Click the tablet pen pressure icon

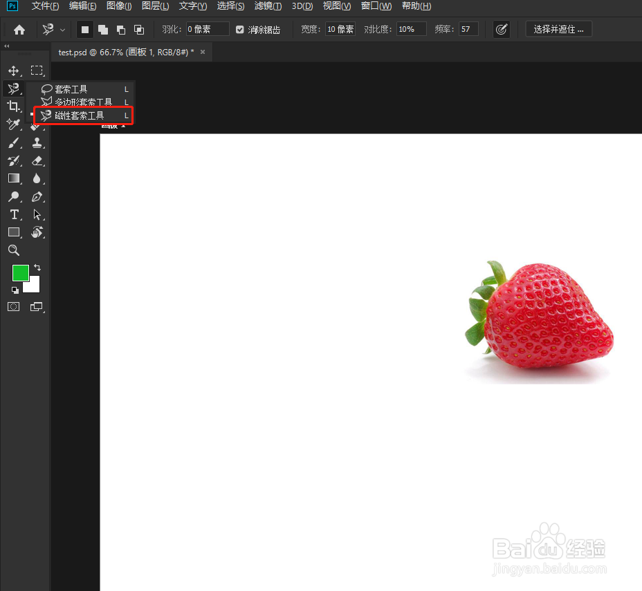pyautogui.click(x=502, y=30)
